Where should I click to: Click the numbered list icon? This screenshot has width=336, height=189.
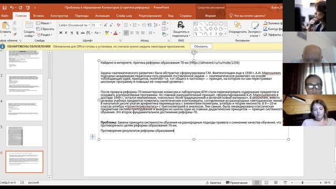click(x=135, y=25)
